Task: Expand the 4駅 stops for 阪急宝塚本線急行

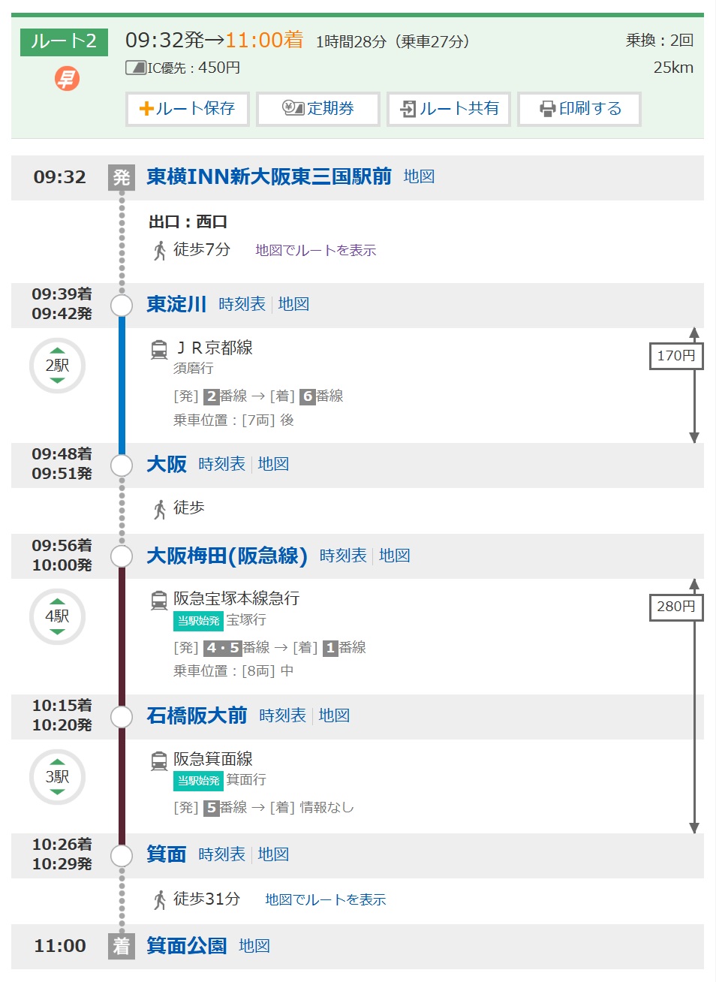Action: click(x=57, y=616)
